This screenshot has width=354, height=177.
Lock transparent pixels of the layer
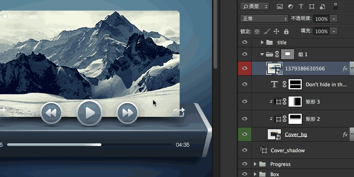(257, 31)
